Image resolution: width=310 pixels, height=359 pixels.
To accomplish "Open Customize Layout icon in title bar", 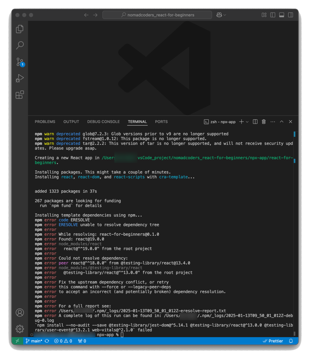I will [x=264, y=15].
